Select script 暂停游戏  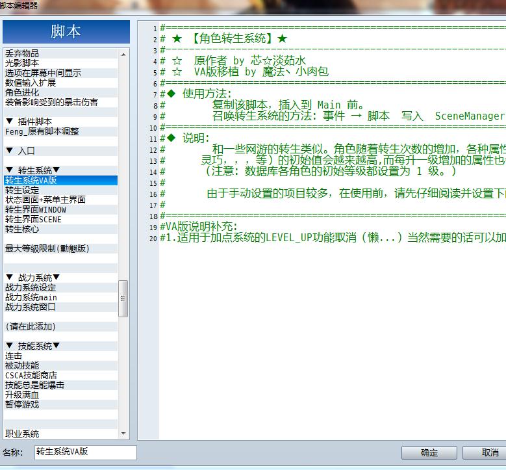pos(60,404)
